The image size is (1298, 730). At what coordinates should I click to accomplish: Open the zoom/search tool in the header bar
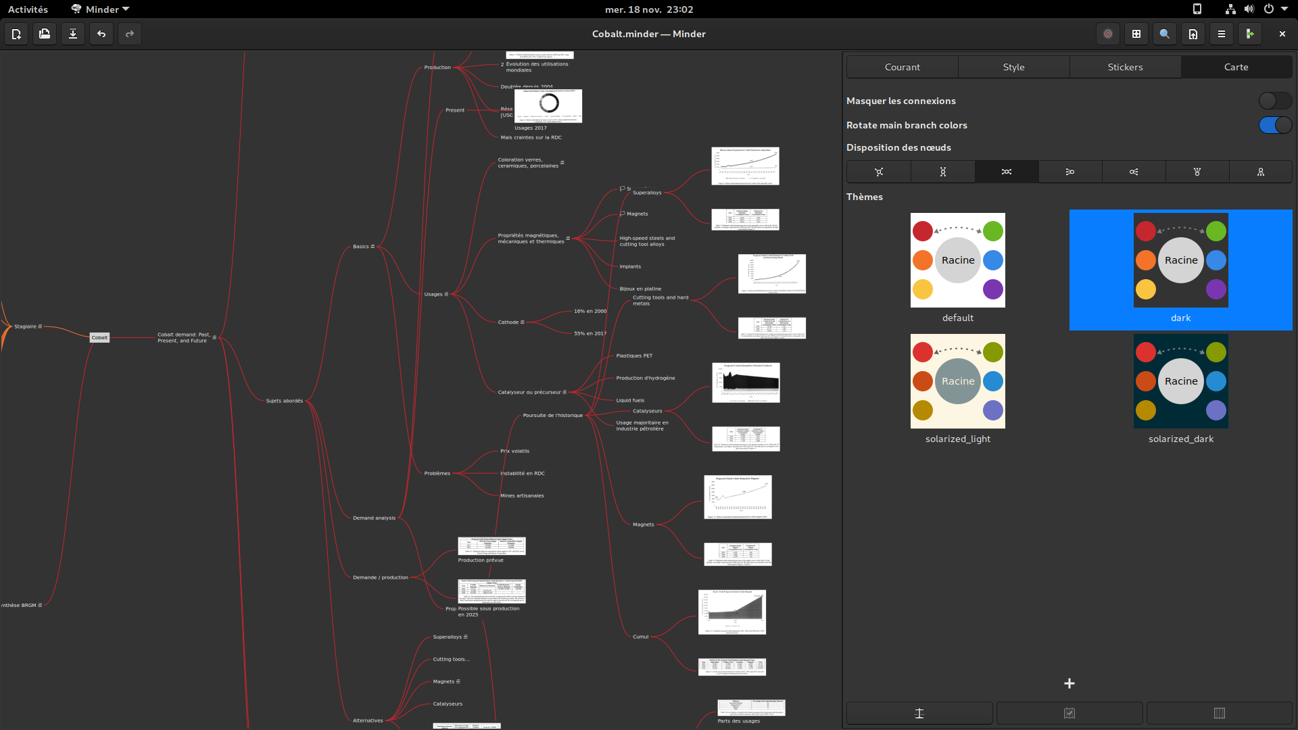pyautogui.click(x=1163, y=34)
